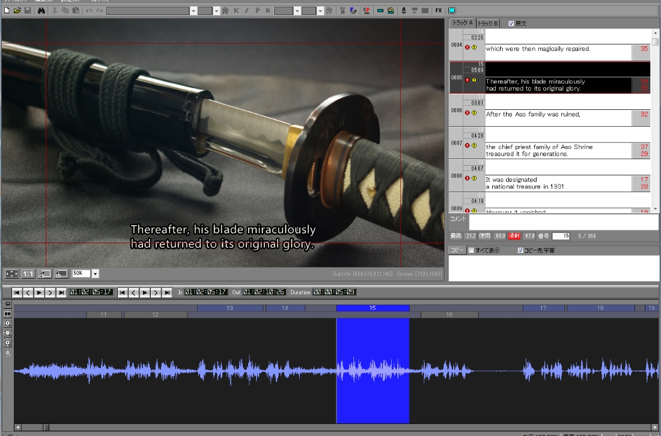
Task: Copy selection with the toolbar copy icon
Action: coord(65,11)
